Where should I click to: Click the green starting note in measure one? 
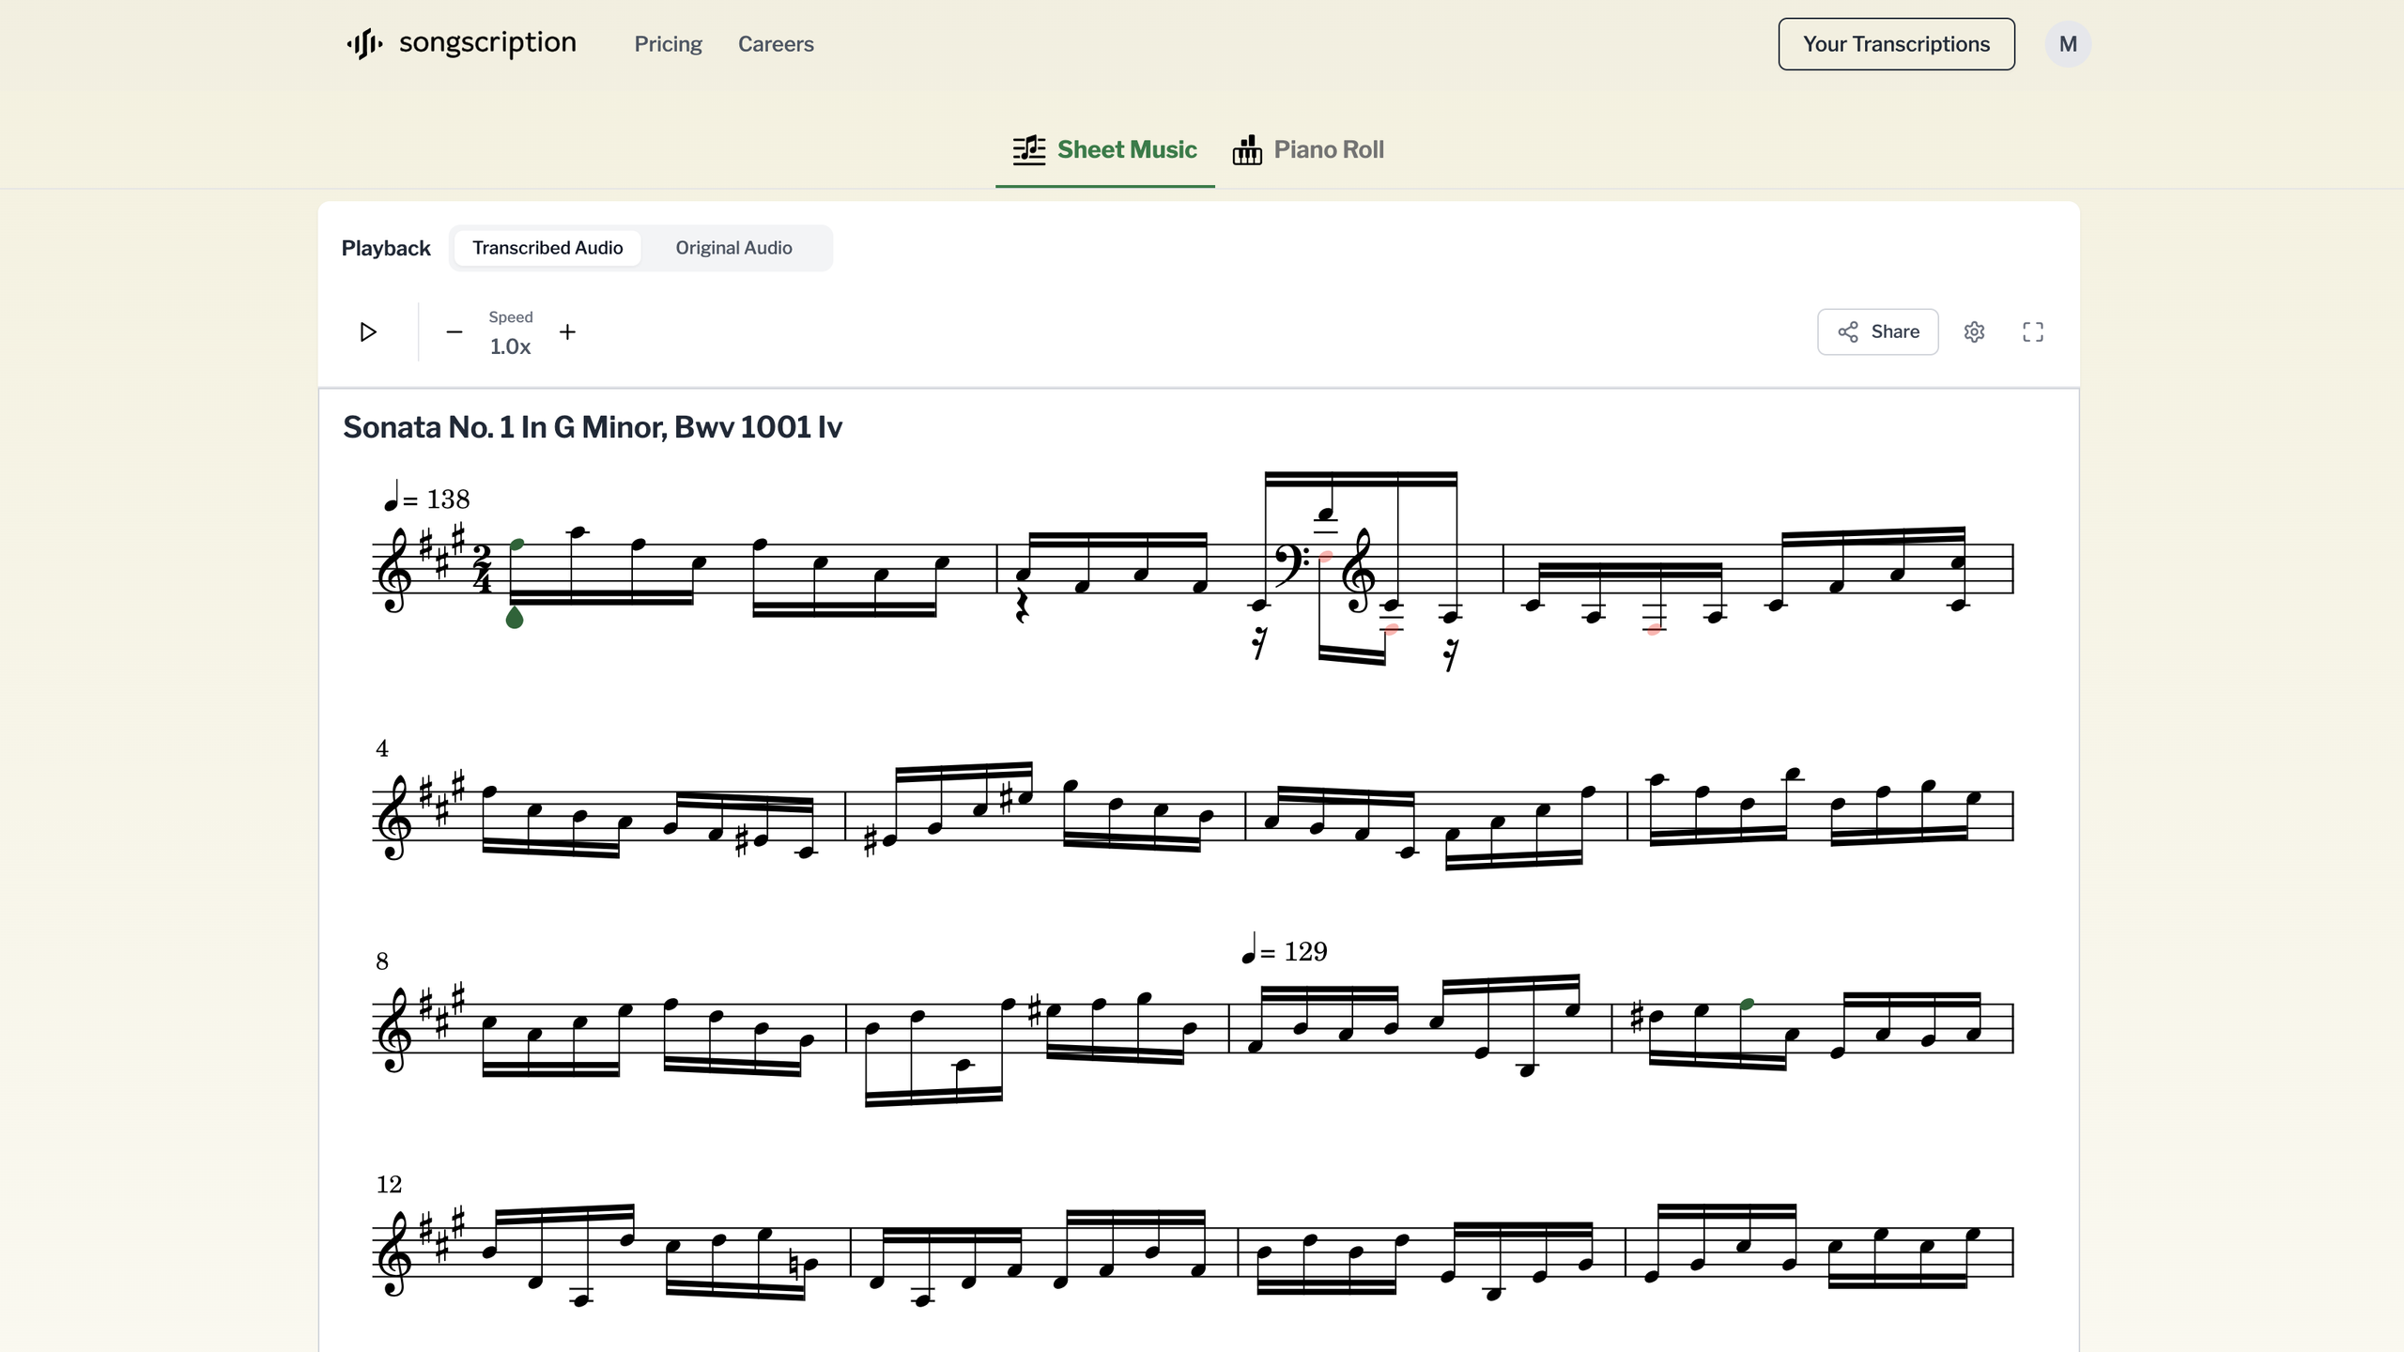515,543
